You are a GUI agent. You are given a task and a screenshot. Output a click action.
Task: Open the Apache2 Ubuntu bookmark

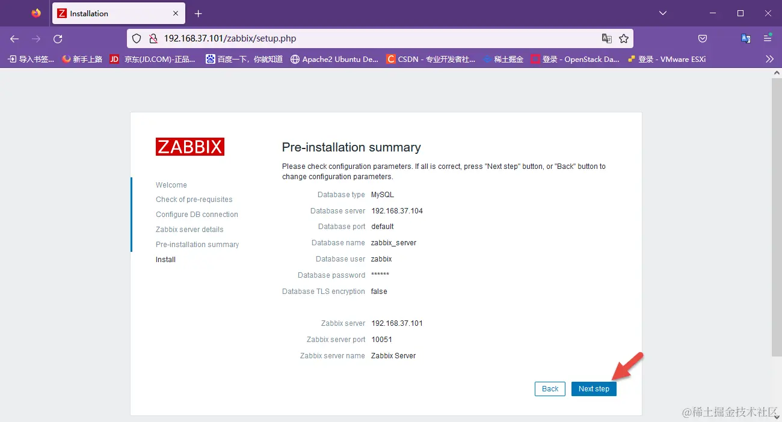[x=334, y=59]
